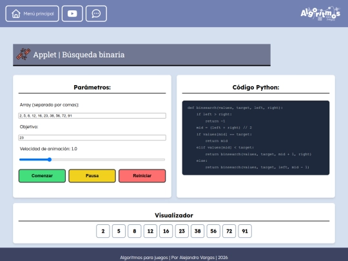
Task: Click the 'Velocidad de animación: 1.0' label
Action: point(48,149)
